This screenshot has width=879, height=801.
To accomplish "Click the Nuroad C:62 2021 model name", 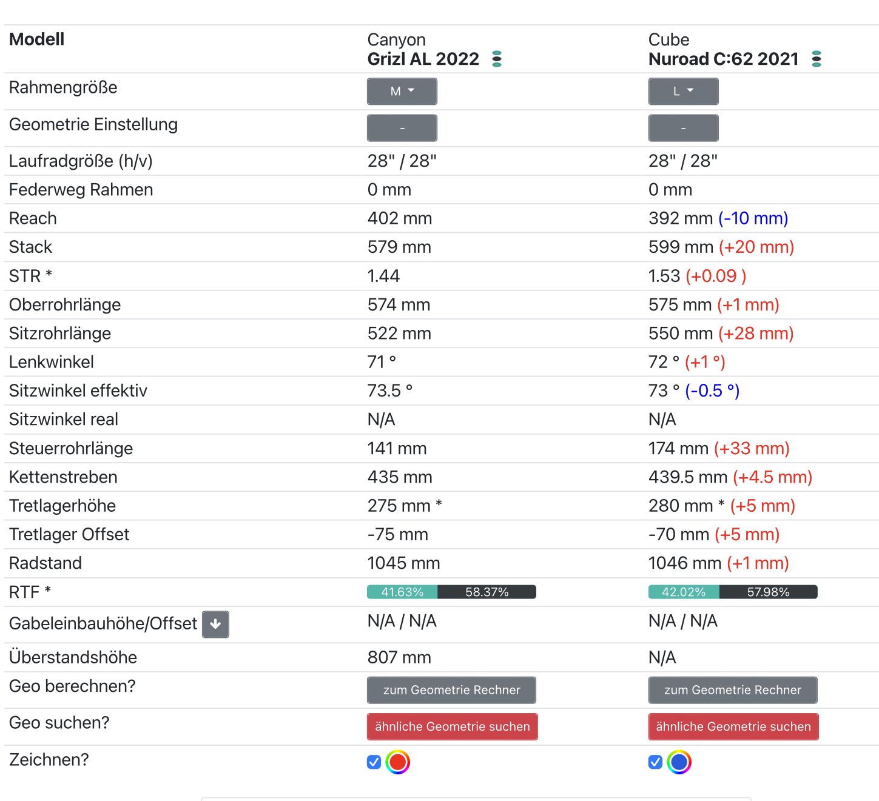I will tap(723, 59).
